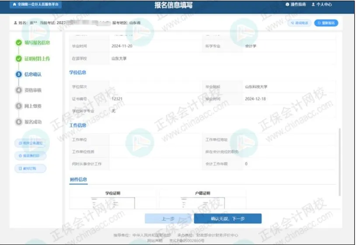Open 个人中心 in the header

321,4
